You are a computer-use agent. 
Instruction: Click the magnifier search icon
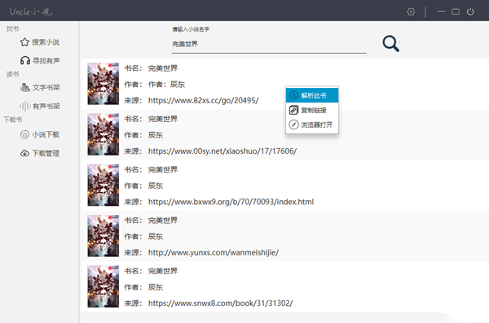pyautogui.click(x=390, y=44)
